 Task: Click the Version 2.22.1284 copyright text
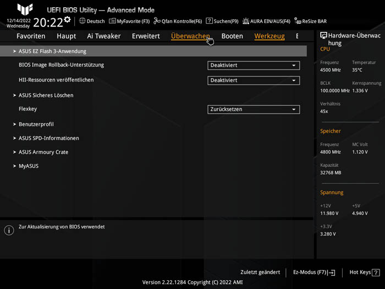pyautogui.click(x=193, y=282)
